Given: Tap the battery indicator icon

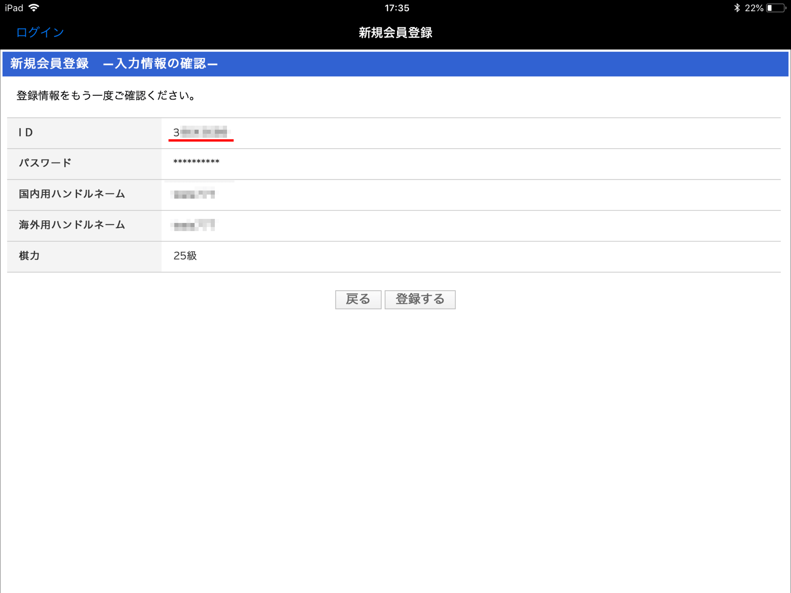Looking at the screenshot, I should click(x=776, y=8).
